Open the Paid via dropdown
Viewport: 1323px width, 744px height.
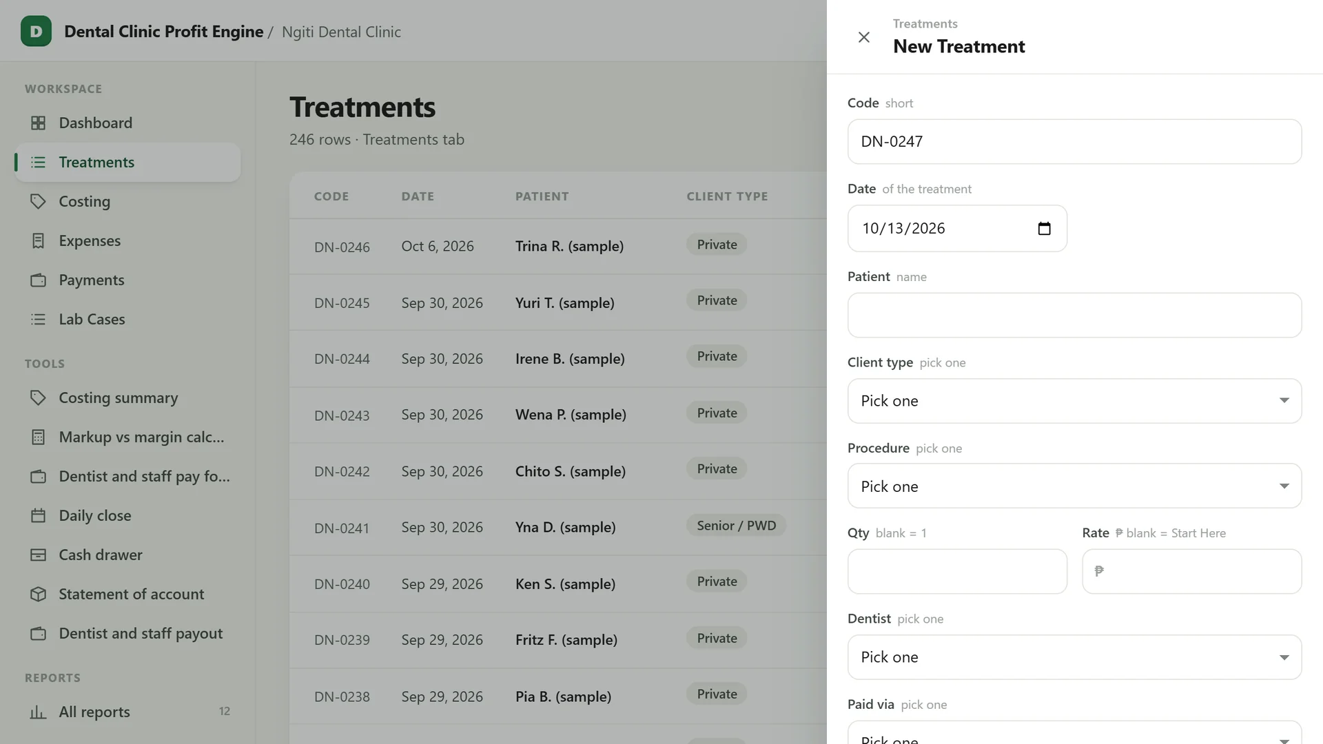(1074, 732)
